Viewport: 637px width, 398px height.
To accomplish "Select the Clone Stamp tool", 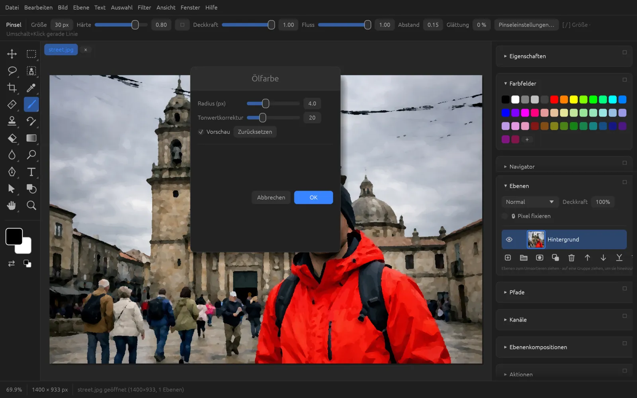I will [12, 121].
